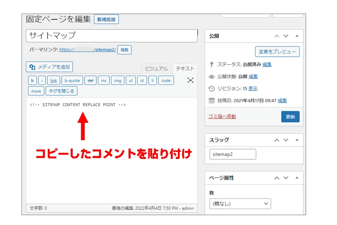This screenshot has width=337, height=225.
Task: Open the 親 (親なし) dropdown
Action: [x=240, y=204]
